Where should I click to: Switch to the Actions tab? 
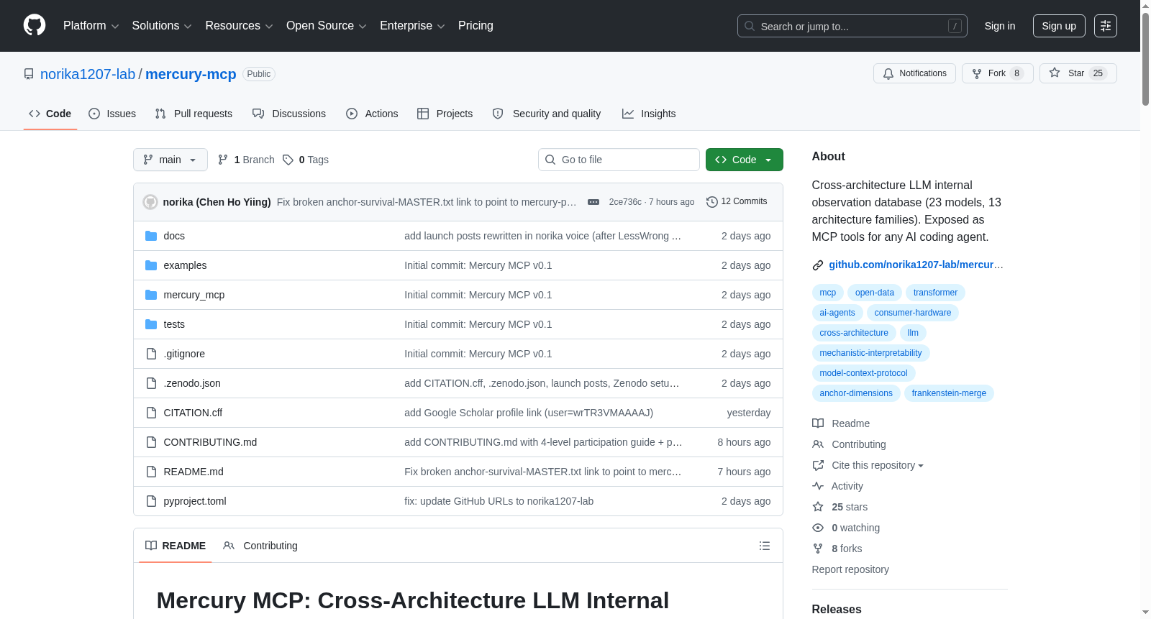372,114
